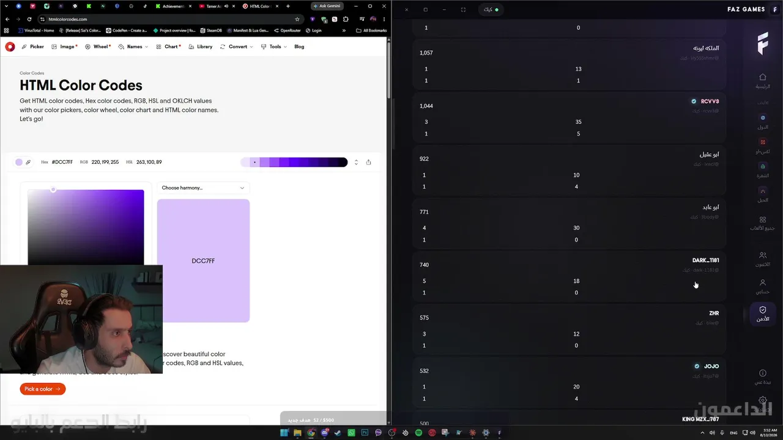Visit the Blog link
Image resolution: width=783 pixels, height=440 pixels.
(299, 46)
